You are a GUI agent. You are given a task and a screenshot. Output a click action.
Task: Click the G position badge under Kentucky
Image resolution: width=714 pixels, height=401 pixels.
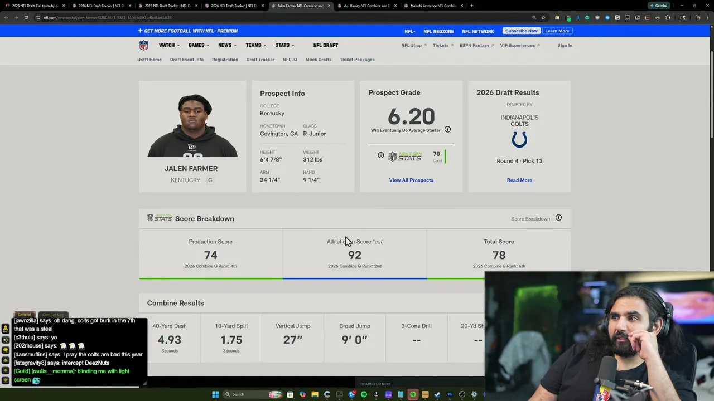pos(210,180)
